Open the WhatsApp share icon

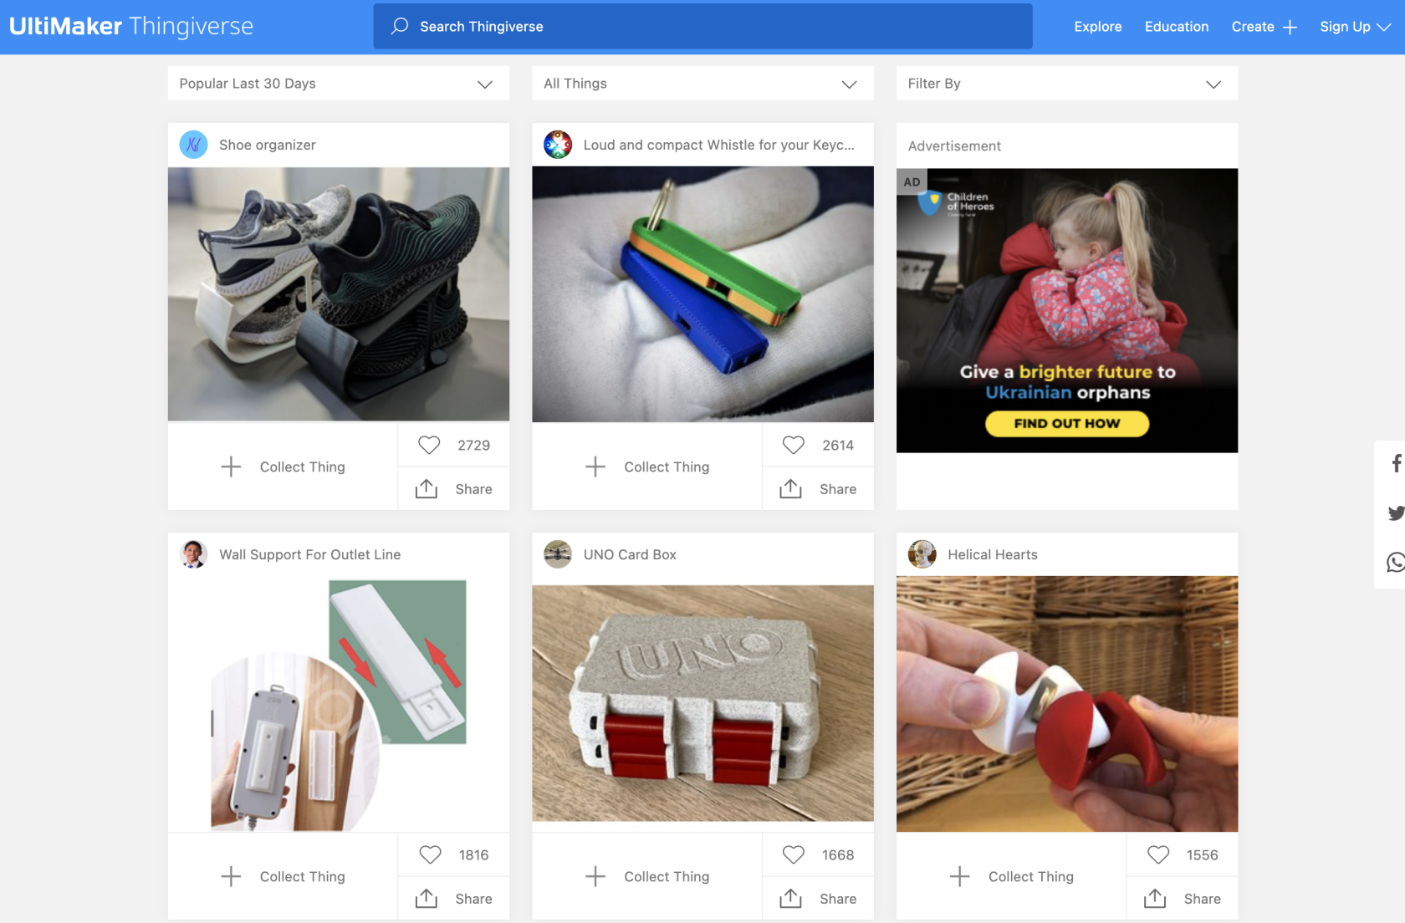[x=1395, y=562]
